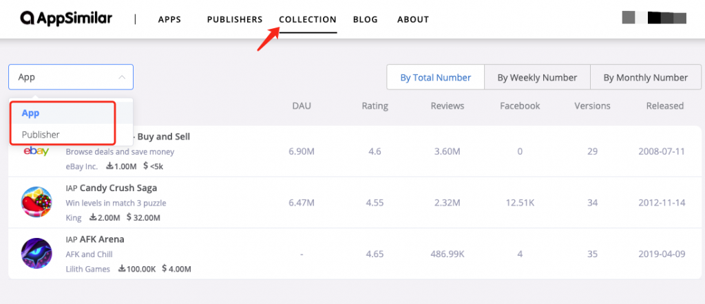This screenshot has width=705, height=304.
Task: Open the Candy Crush Saga app icon
Action: click(36, 202)
